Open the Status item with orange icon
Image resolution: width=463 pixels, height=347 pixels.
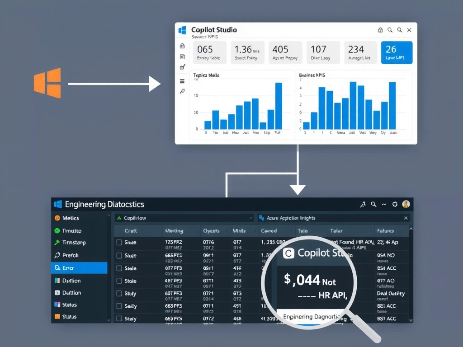click(80, 317)
